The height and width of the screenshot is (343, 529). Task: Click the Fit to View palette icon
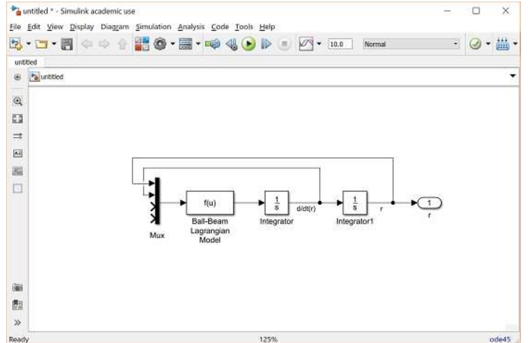coord(18,119)
